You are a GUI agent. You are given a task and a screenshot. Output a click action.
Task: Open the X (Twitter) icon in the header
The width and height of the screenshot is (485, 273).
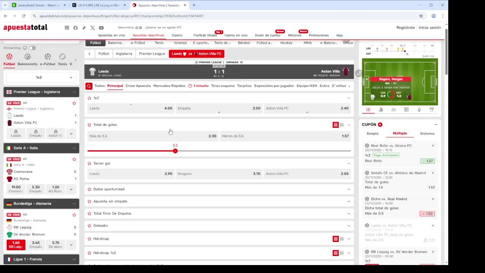coord(92,28)
